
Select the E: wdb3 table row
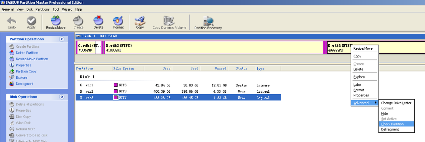coord(178,98)
